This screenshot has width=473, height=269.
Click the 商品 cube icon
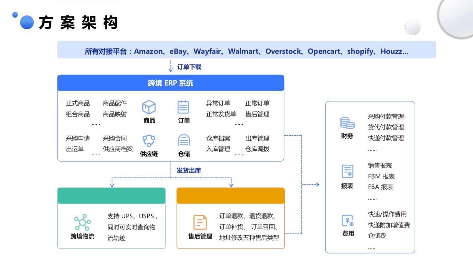149,107
